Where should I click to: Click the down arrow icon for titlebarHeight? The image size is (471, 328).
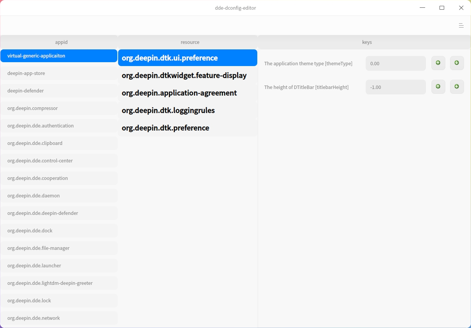[x=457, y=87]
